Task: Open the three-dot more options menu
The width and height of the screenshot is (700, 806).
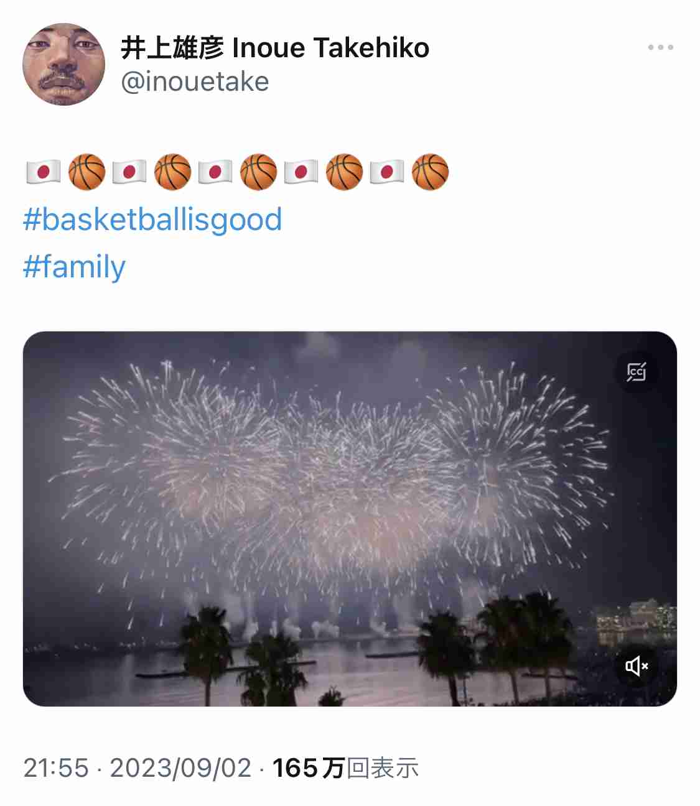Action: [x=660, y=47]
